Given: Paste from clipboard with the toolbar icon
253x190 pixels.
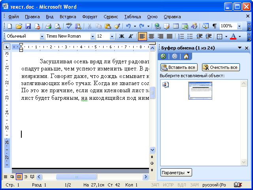Looking at the screenshot, I should (108, 26).
